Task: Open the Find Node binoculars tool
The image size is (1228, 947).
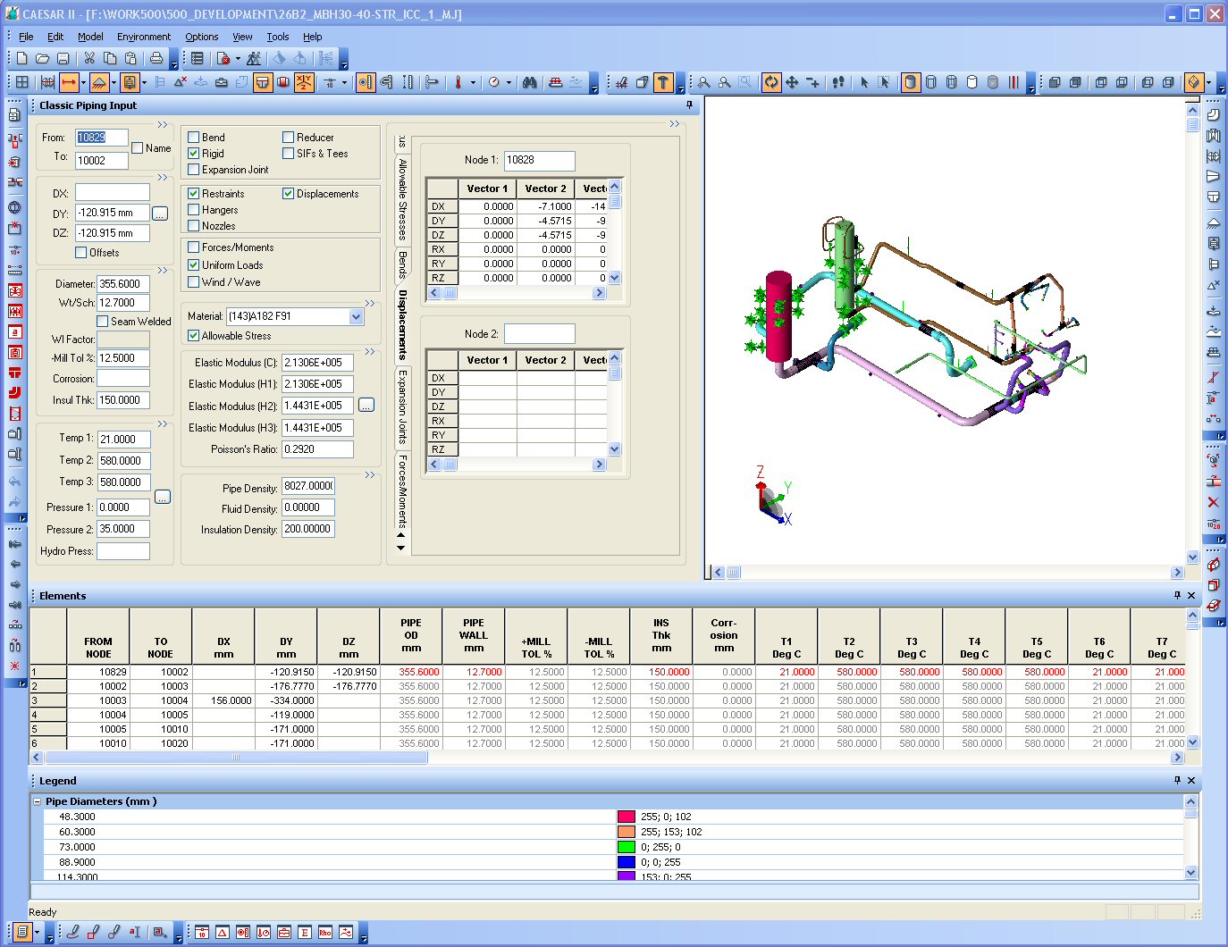Action: 529,82
